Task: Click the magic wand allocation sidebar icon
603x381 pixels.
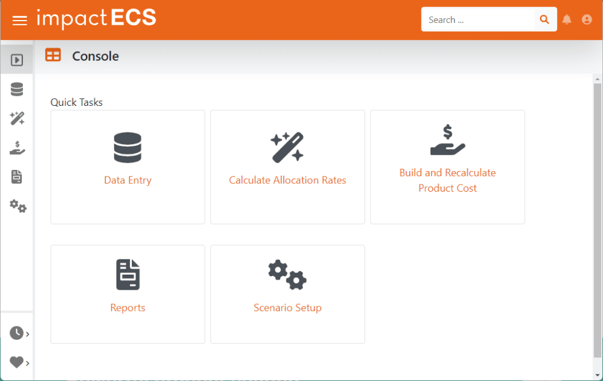Action: point(17,119)
